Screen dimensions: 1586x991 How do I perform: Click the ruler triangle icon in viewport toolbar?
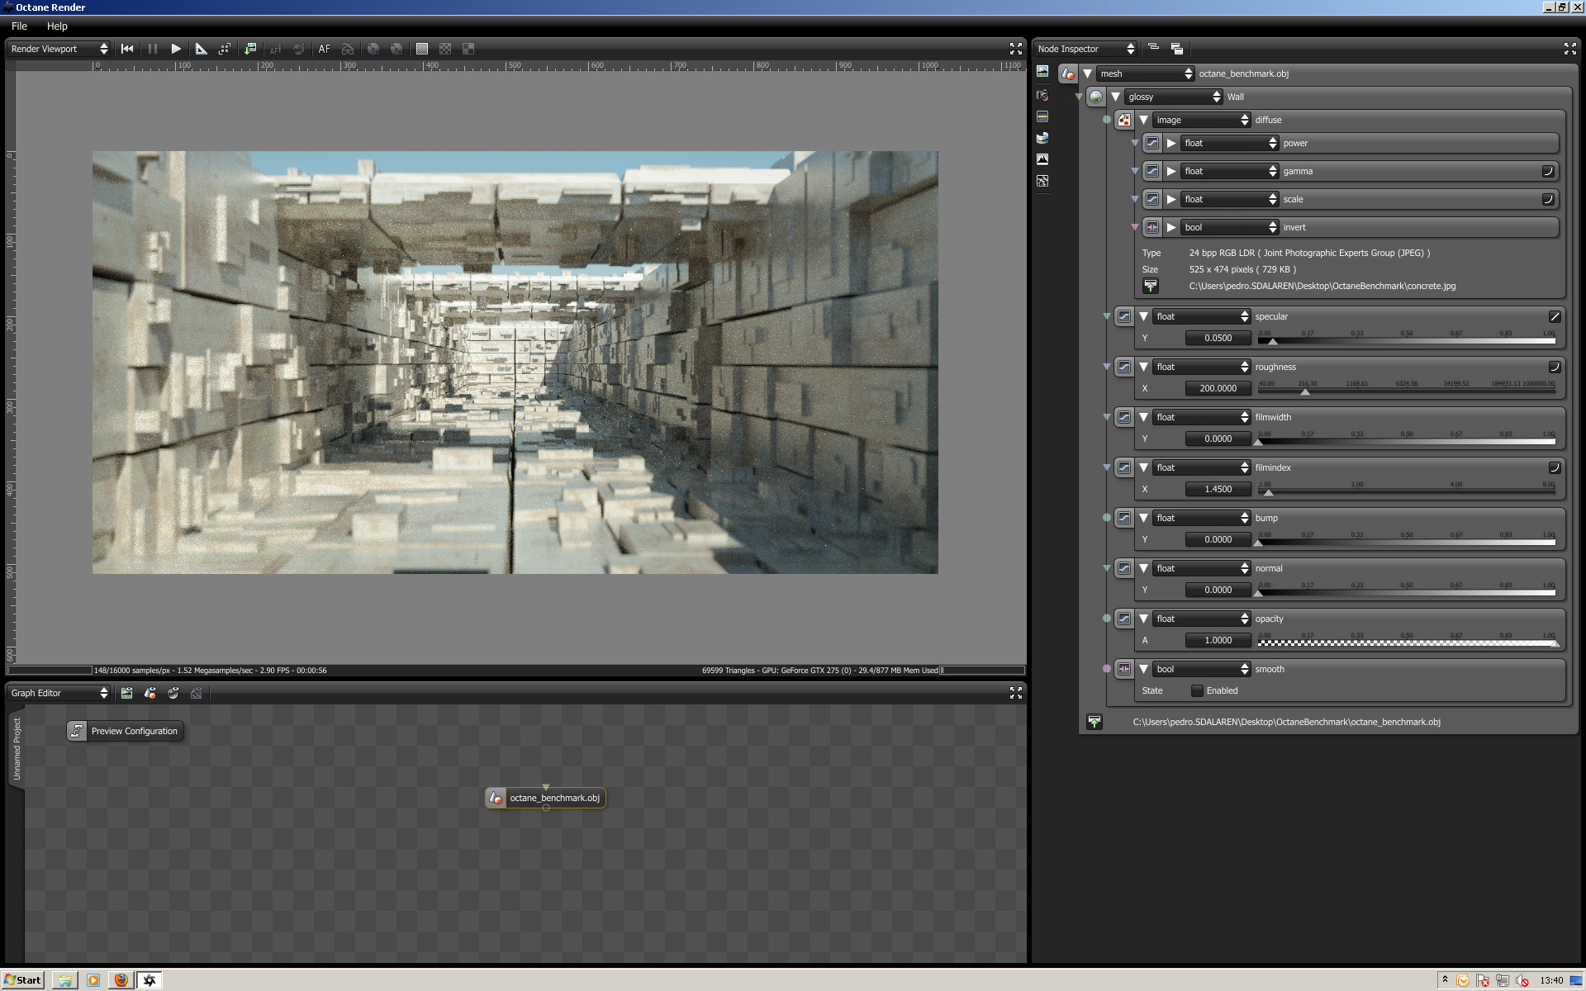point(201,49)
